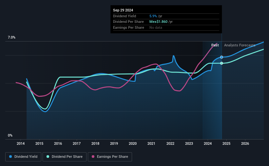This screenshot has width=269, height=166.
Task: Click the Earnings Per Share row label in tooltip
Action: 128,27
